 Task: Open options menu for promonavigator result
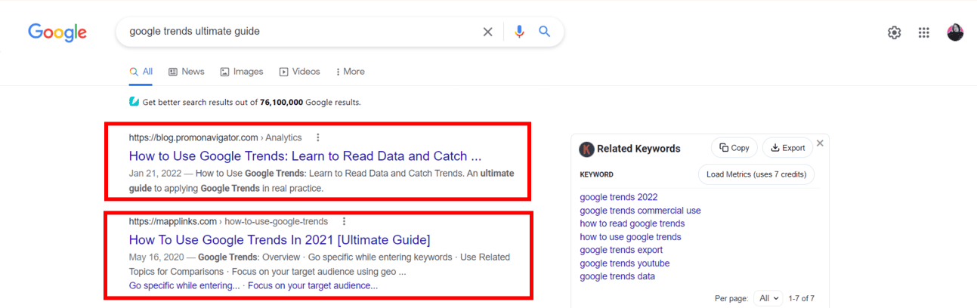(318, 137)
